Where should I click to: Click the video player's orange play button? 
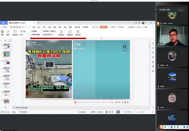(x=75, y=102)
